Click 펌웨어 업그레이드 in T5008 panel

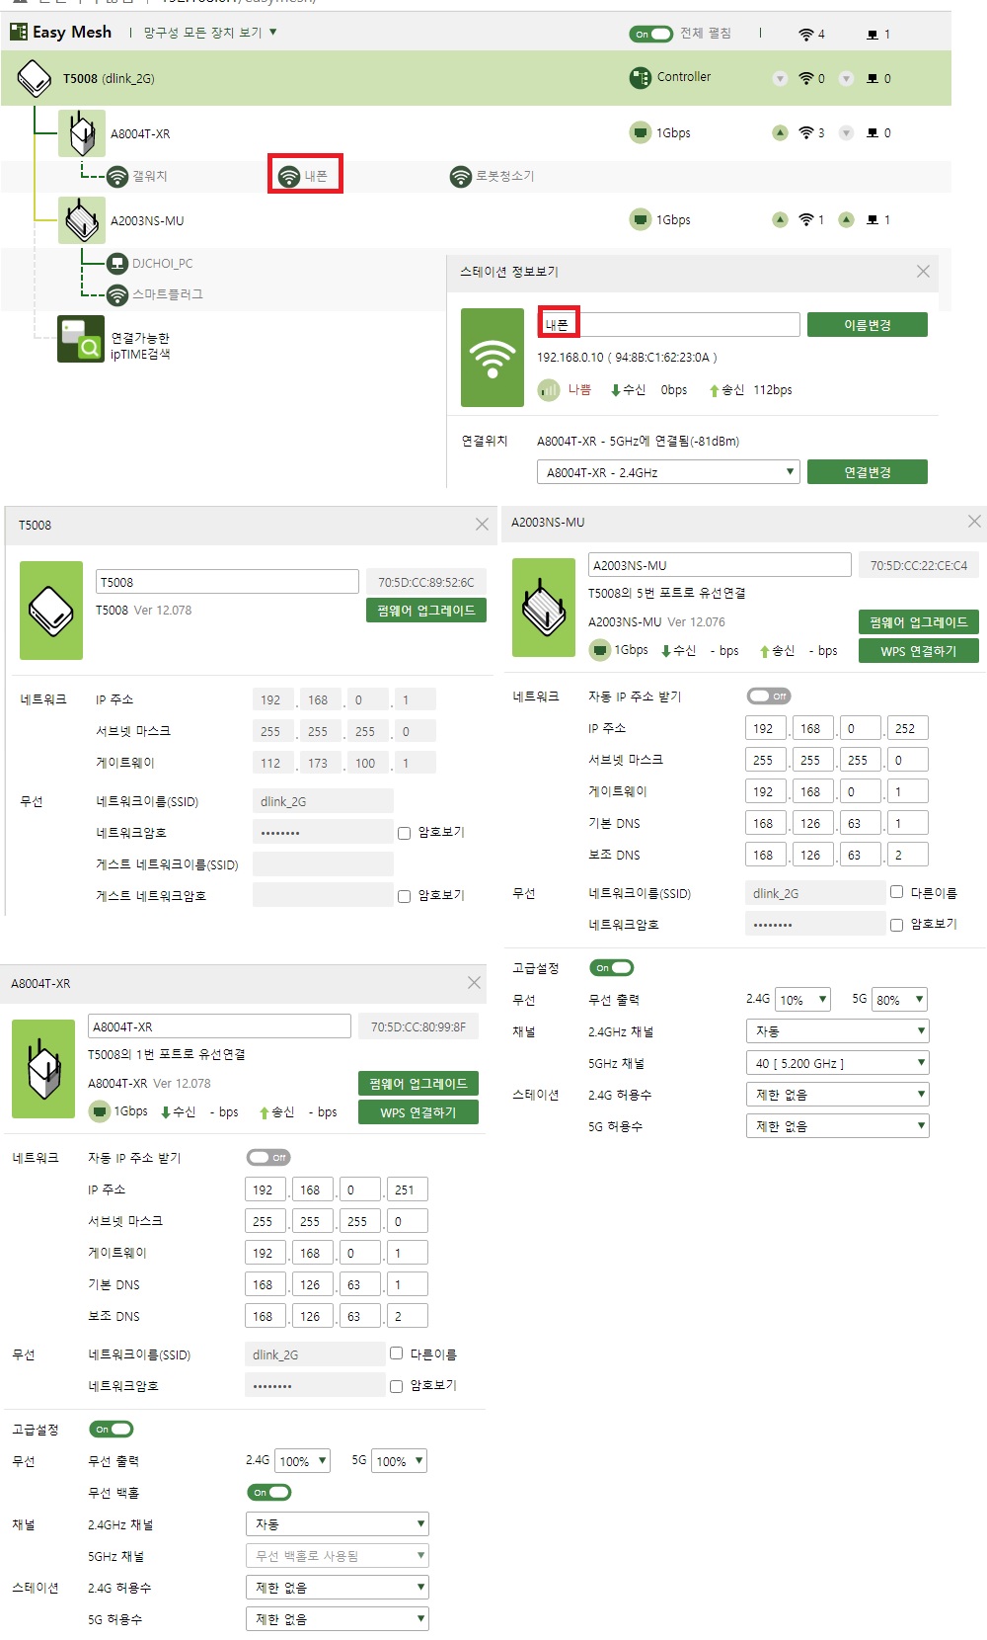pos(426,611)
